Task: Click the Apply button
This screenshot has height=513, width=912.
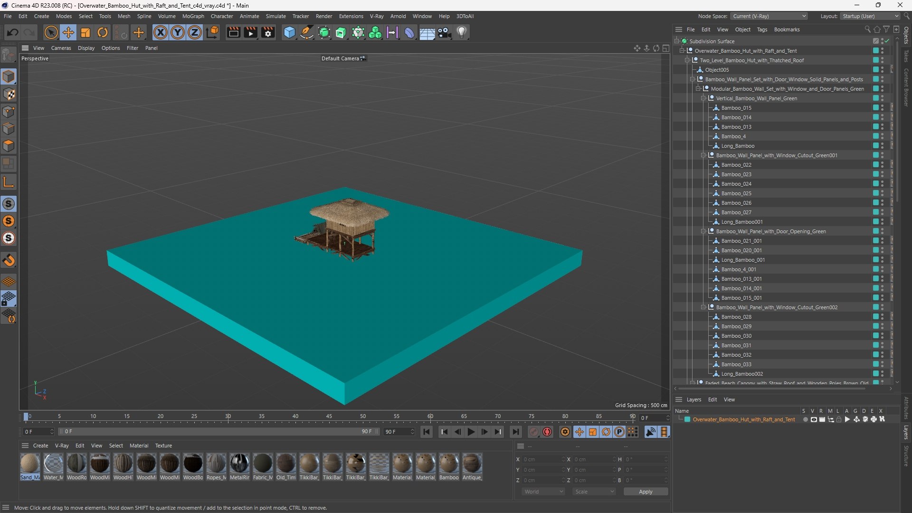Action: [646, 492]
